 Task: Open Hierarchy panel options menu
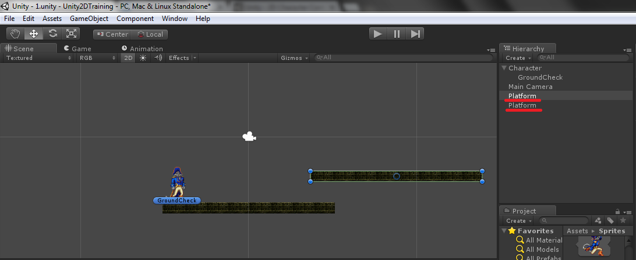627,50
